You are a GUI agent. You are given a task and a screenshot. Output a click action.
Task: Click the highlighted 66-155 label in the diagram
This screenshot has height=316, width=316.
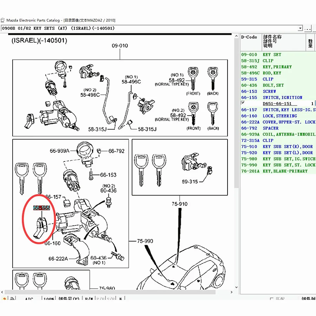pos(41,208)
